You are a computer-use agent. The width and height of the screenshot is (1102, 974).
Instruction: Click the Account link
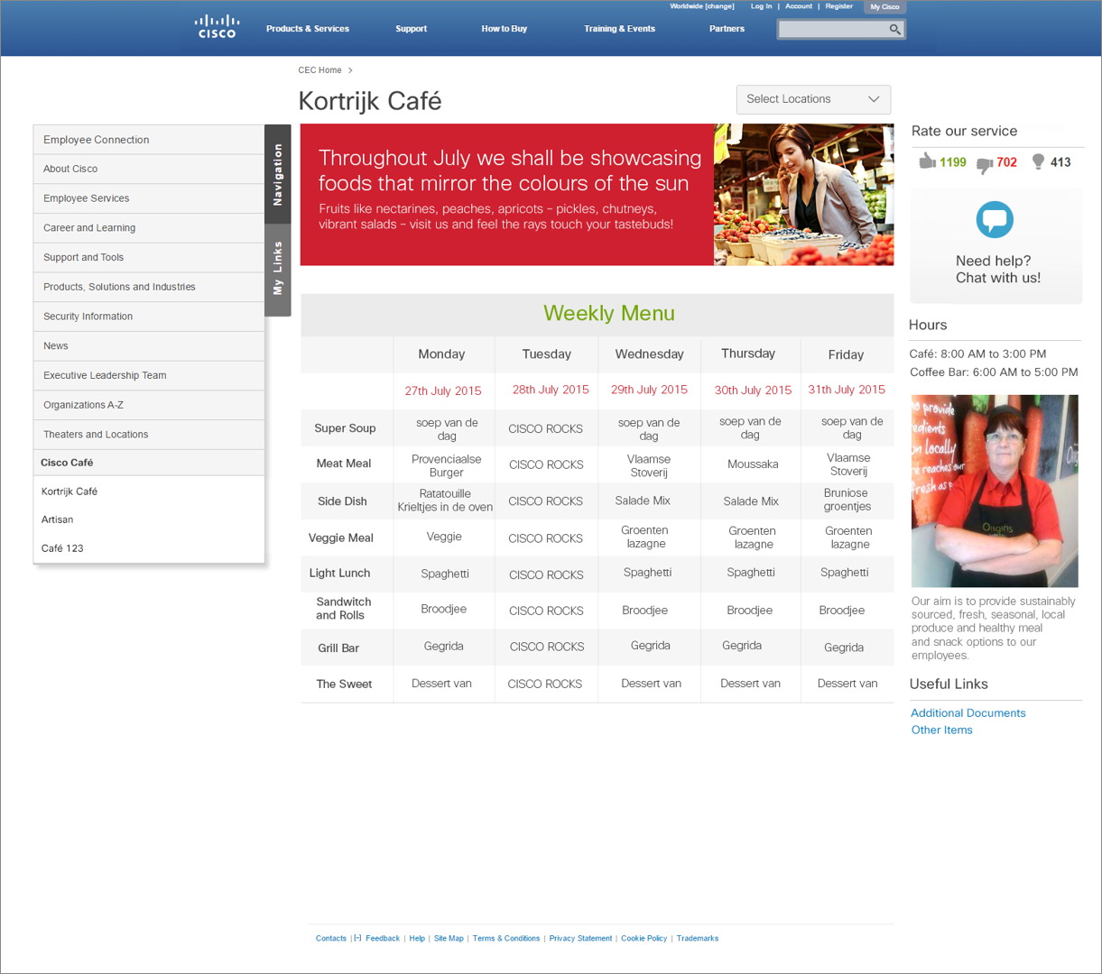[799, 6]
